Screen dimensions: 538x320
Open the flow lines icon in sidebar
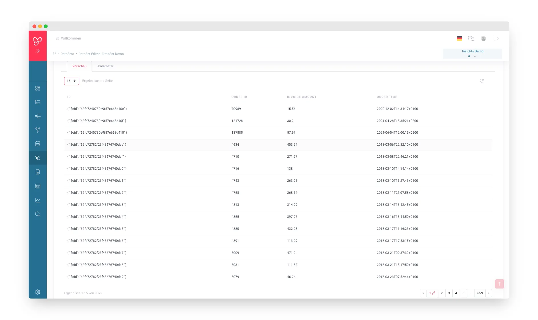point(37,116)
